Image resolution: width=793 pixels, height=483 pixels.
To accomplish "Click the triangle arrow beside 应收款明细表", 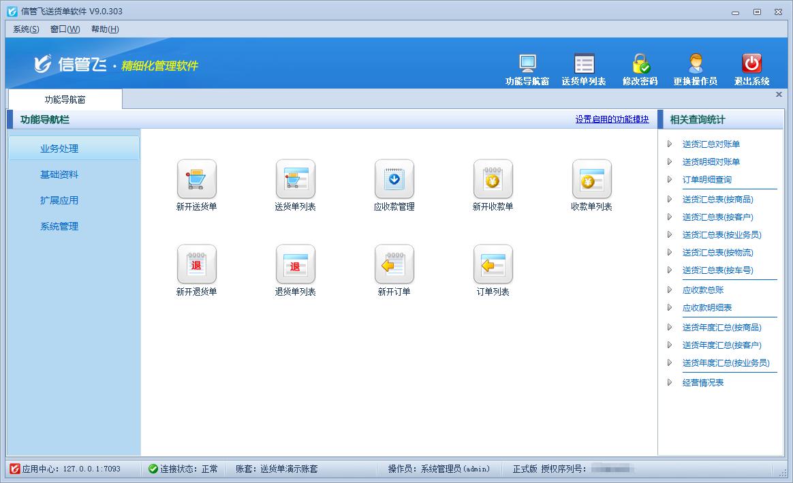I will click(670, 307).
